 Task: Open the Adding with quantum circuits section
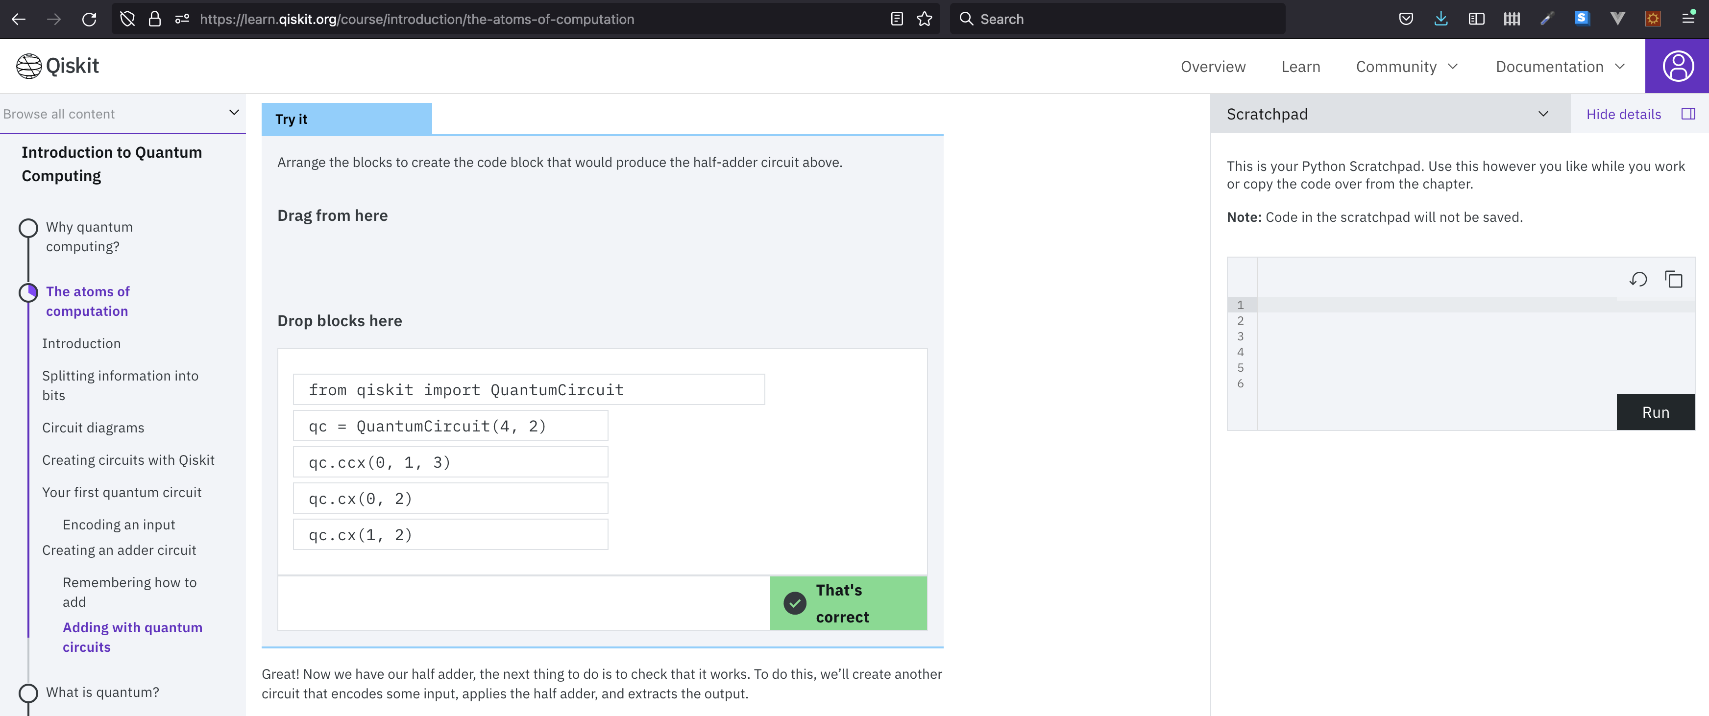coord(132,637)
